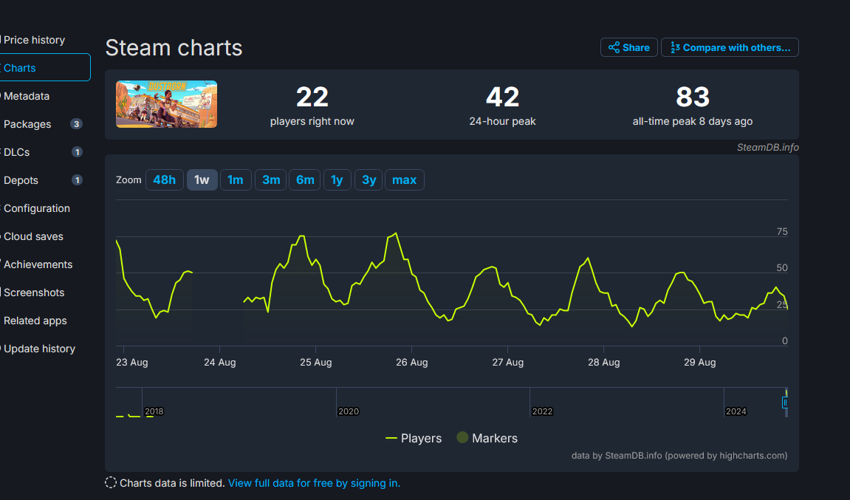
Task: Click the data by SteamDB.info credit text
Action: pyautogui.click(x=679, y=456)
